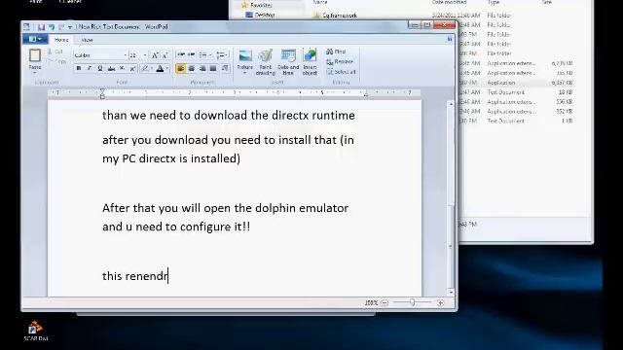Switch to the View ribbon tab

[x=87, y=40]
